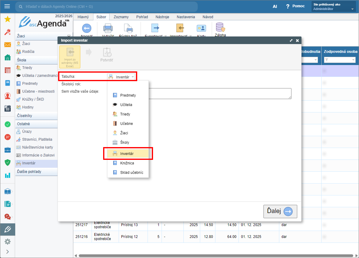Click the paste data text area
The width and height of the screenshot is (359, 258).
[x=220, y=94]
